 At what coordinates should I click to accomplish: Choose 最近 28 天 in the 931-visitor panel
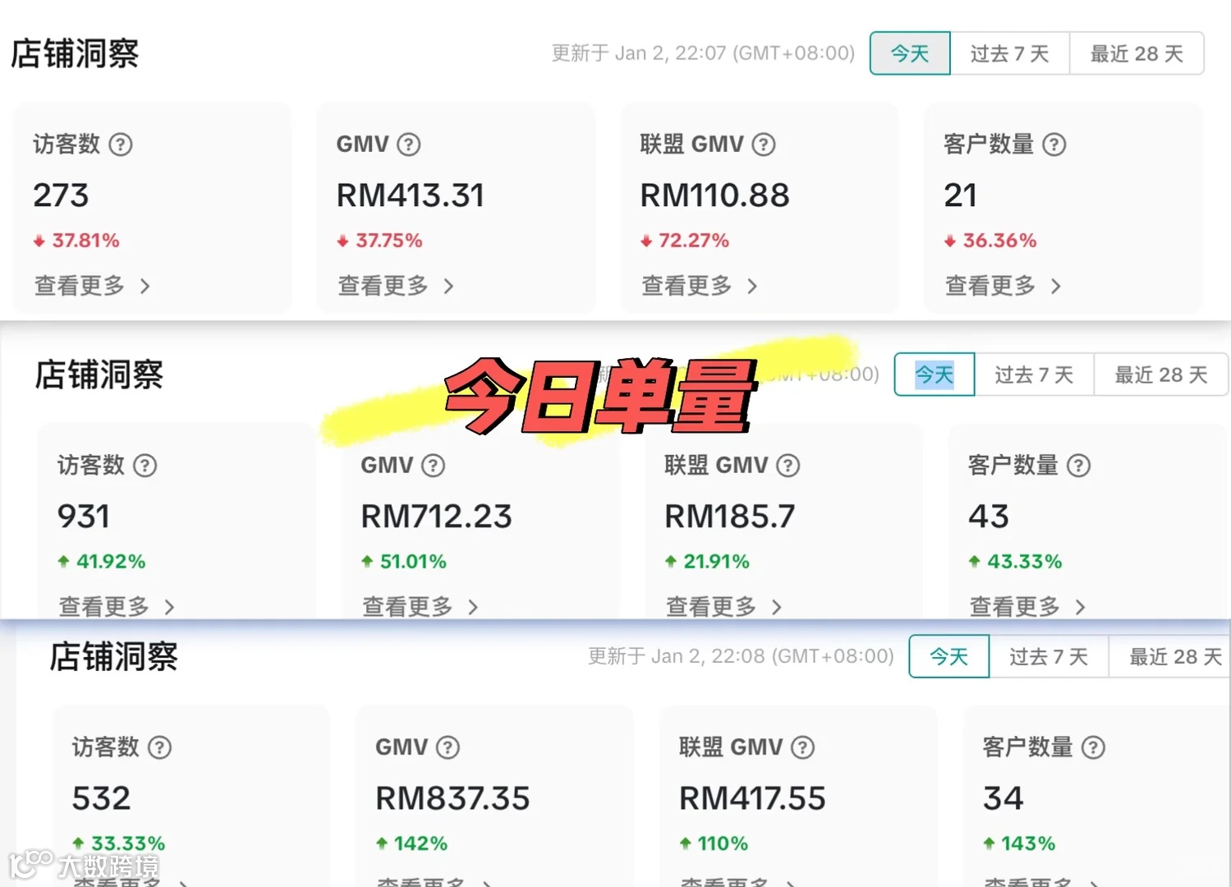[x=1161, y=375]
